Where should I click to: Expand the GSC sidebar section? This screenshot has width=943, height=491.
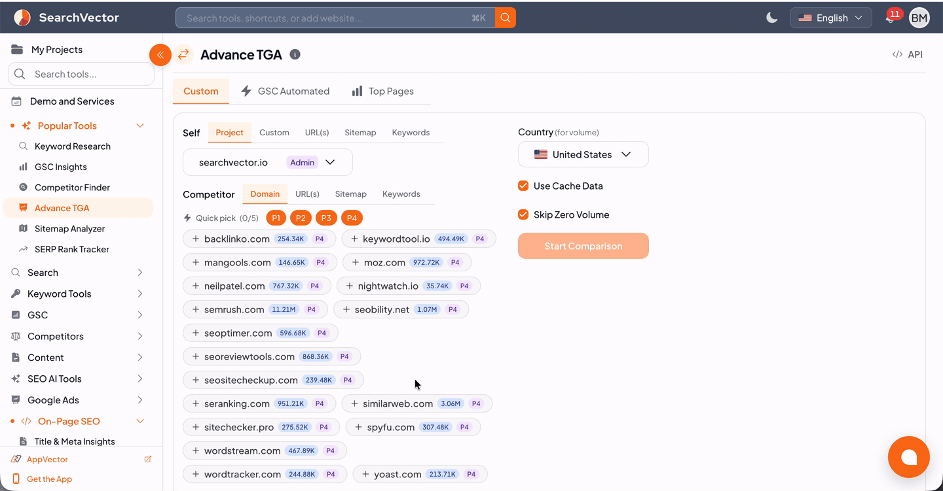(139, 315)
